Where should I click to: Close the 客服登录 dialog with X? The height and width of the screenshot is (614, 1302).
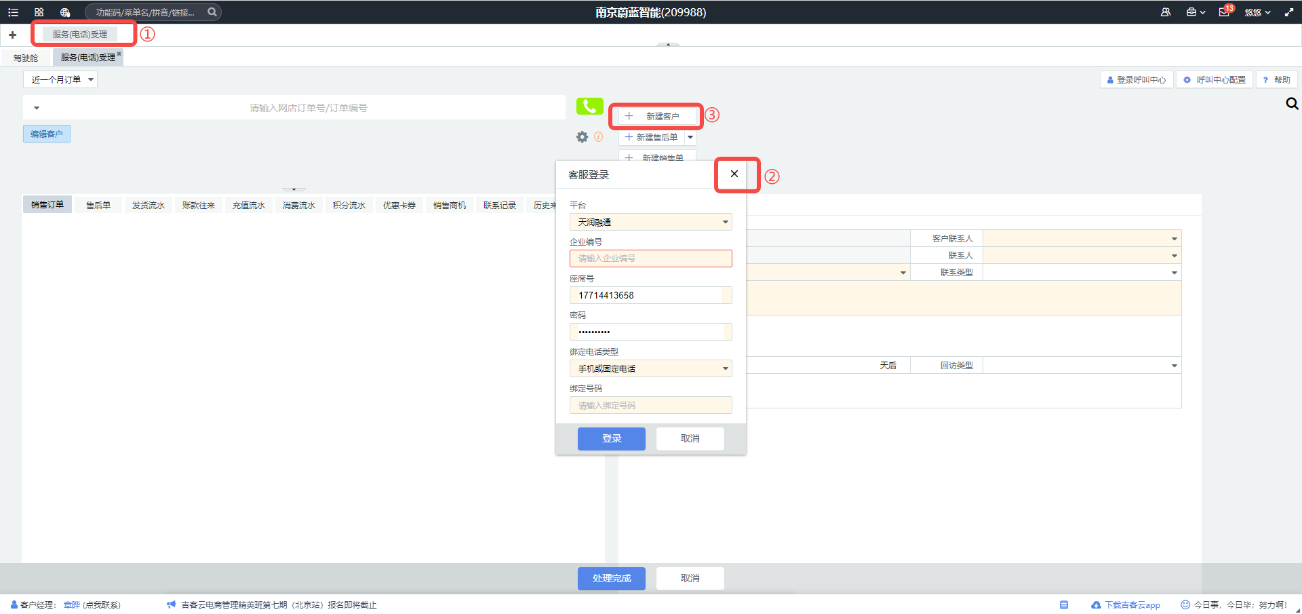[734, 174]
